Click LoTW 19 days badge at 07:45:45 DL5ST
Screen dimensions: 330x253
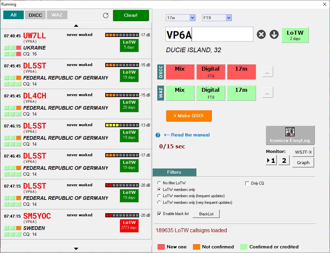pyautogui.click(x=129, y=75)
